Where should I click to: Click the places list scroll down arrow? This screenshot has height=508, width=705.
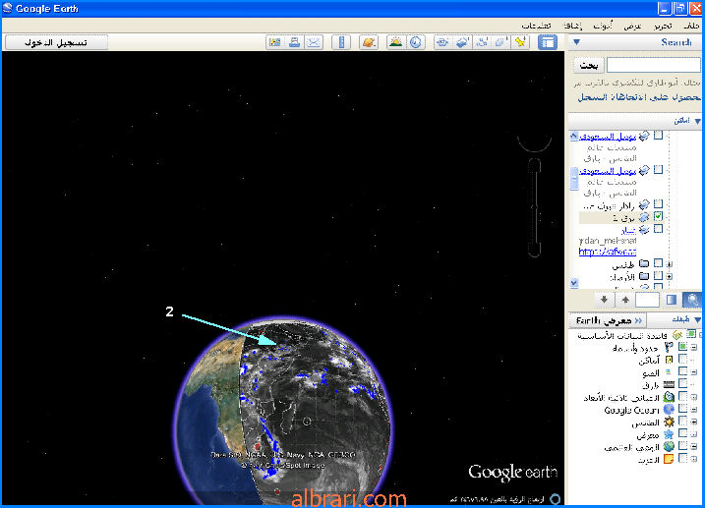(573, 283)
